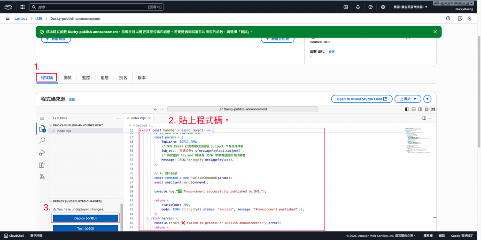Open the notifications bell
Viewport: 481px width, 240px height.
[358, 7]
